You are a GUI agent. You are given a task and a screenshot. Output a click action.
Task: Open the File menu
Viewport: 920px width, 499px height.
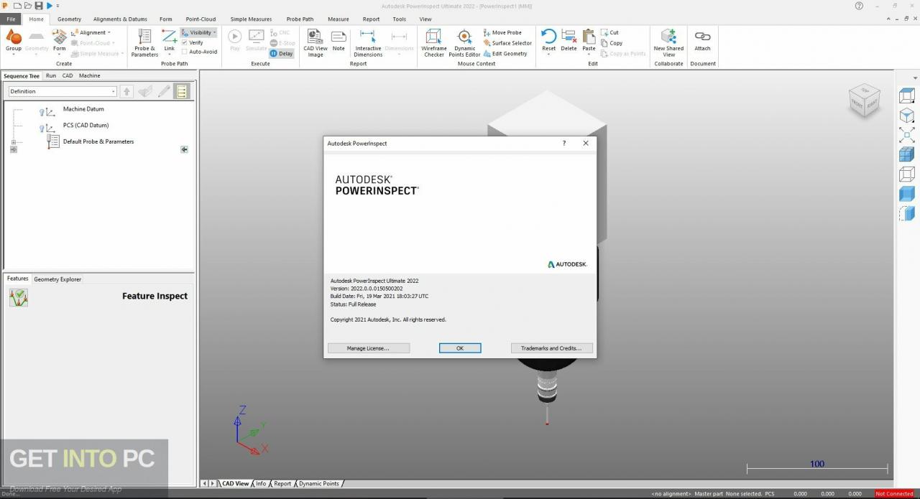[x=11, y=19]
